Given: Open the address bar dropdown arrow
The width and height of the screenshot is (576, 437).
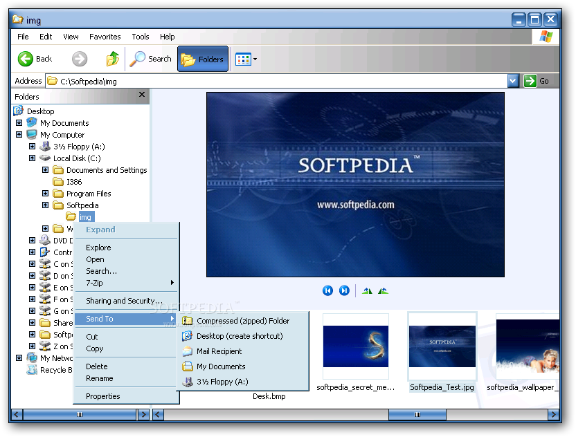Looking at the screenshot, I should pos(513,81).
